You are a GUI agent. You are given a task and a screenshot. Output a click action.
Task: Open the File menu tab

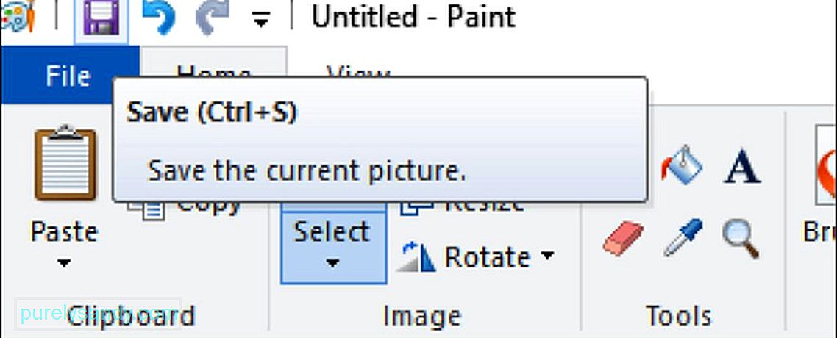click(68, 75)
